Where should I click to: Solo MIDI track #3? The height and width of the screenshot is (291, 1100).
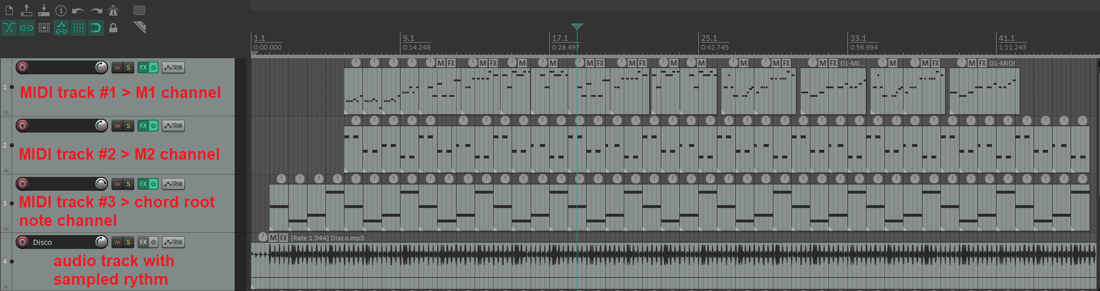tap(128, 184)
